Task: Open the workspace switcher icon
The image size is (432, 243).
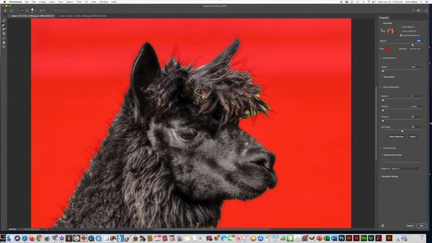Action: pos(418,11)
